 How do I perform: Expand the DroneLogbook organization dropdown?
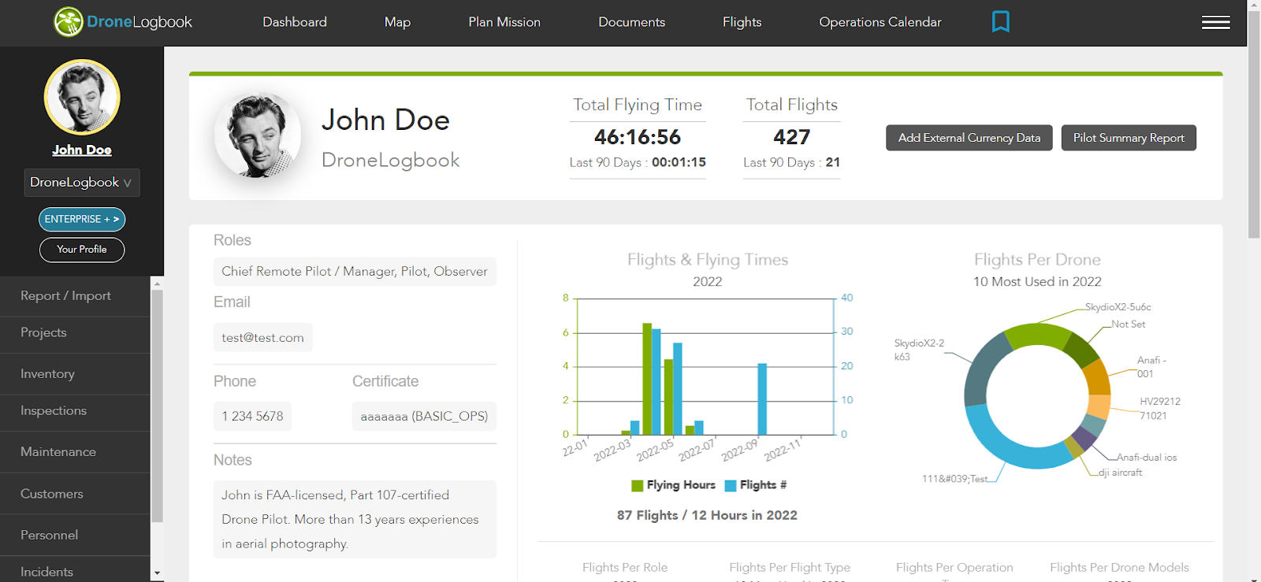click(x=82, y=183)
